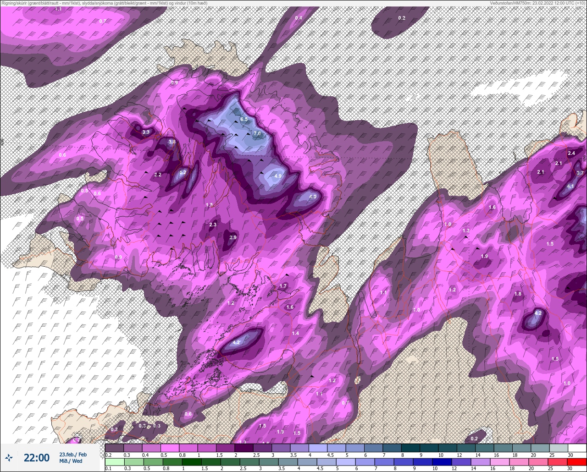Click the 1.9 precipitation value on the map
Viewport: 587px width, 472px height.
(484, 256)
